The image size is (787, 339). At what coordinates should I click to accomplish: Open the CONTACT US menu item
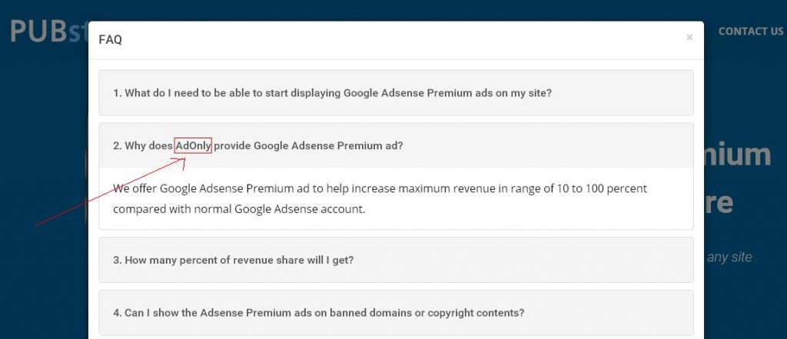750,32
